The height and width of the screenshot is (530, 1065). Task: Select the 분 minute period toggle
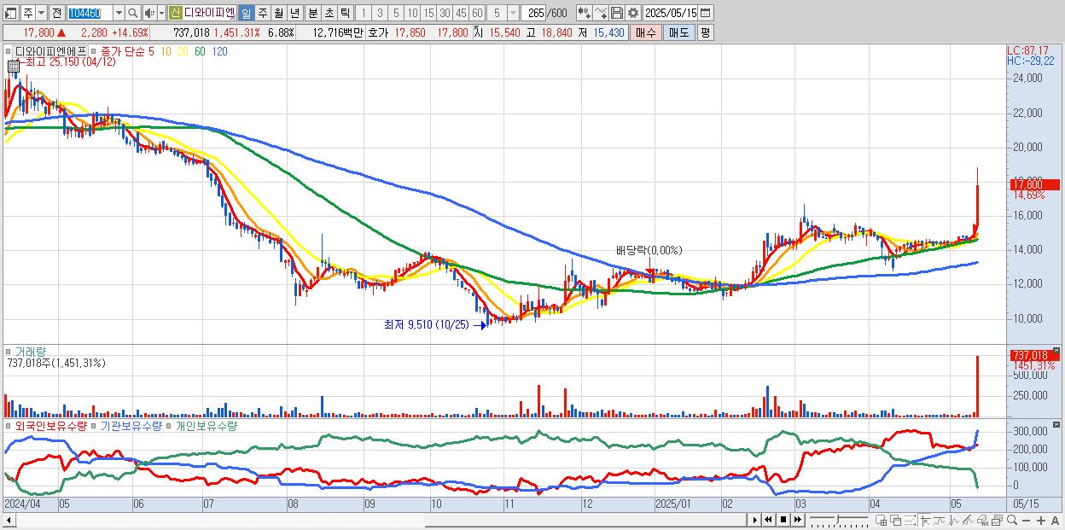313,13
